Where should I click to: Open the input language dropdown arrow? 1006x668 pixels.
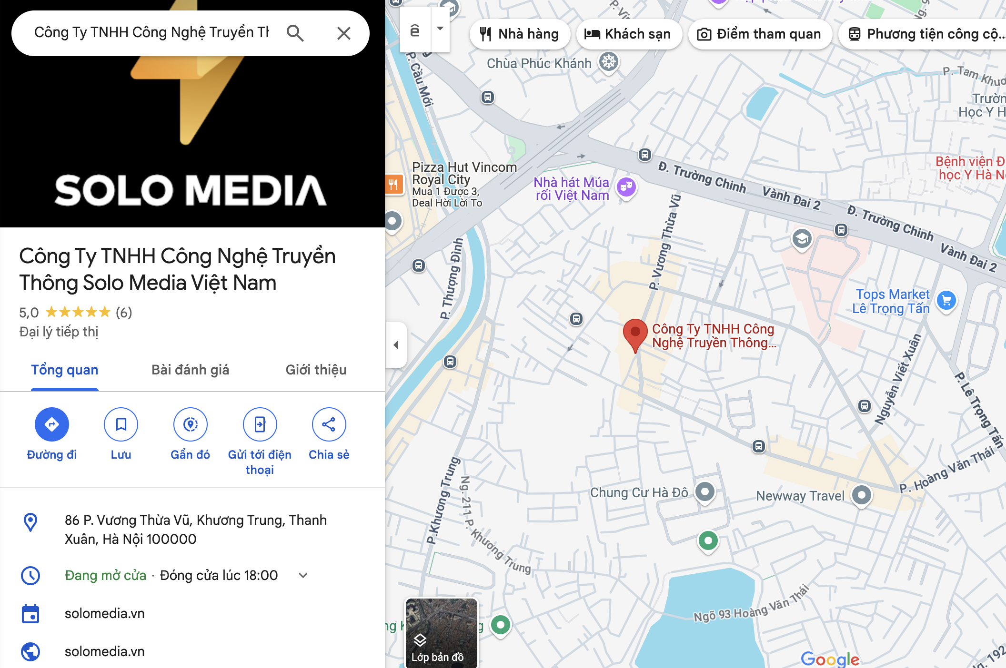440,29
